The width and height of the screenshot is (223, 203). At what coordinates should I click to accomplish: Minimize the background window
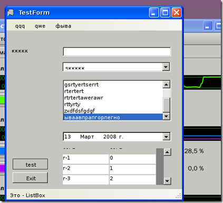point(208,26)
